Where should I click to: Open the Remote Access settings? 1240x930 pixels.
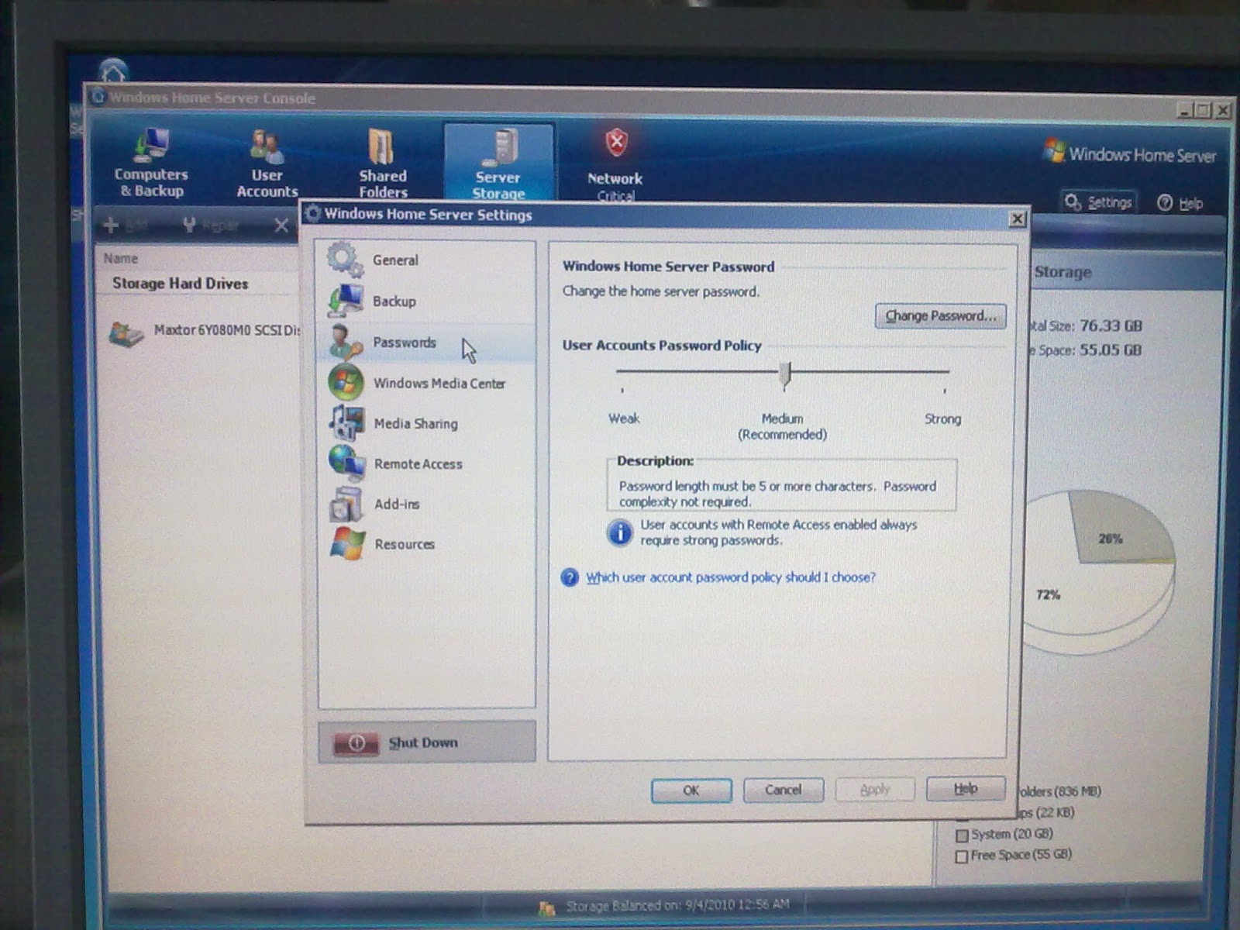(x=425, y=463)
